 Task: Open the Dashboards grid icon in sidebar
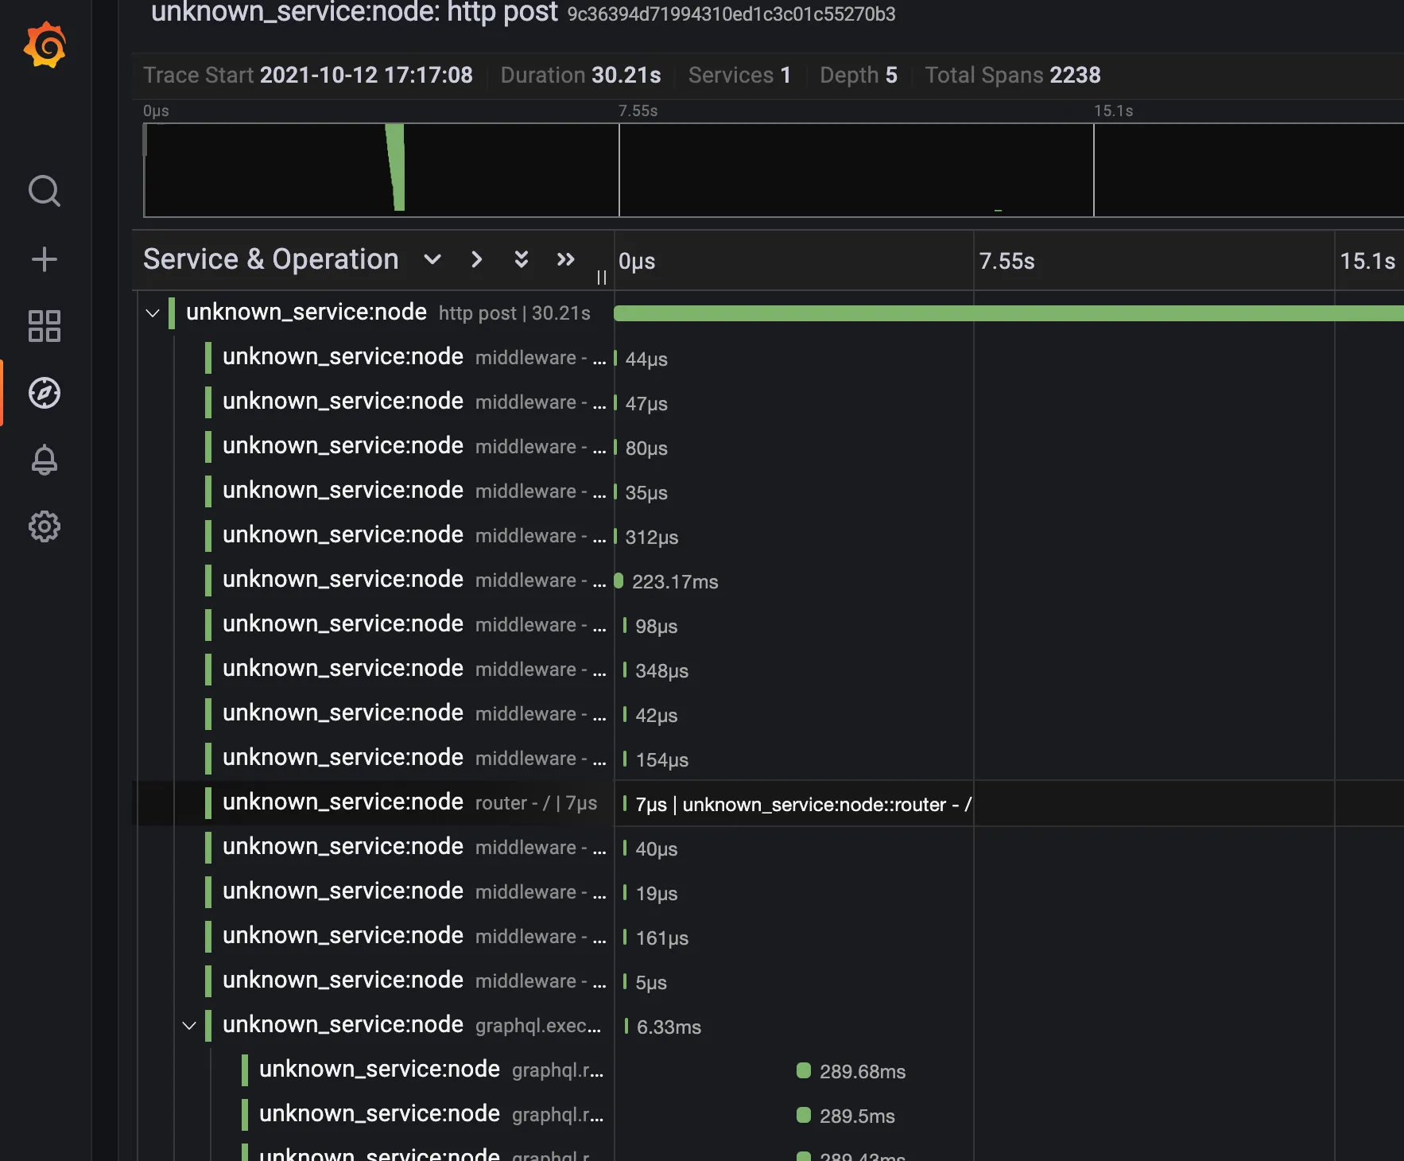pyautogui.click(x=45, y=326)
